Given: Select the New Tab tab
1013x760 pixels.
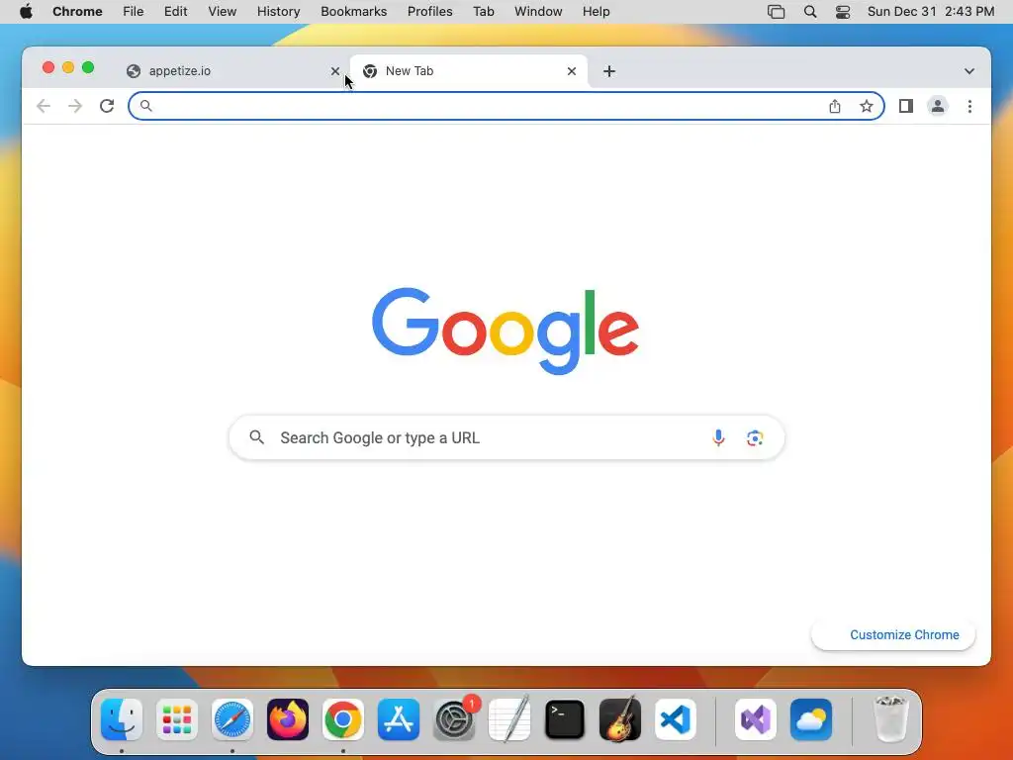Looking at the screenshot, I should click(x=468, y=71).
